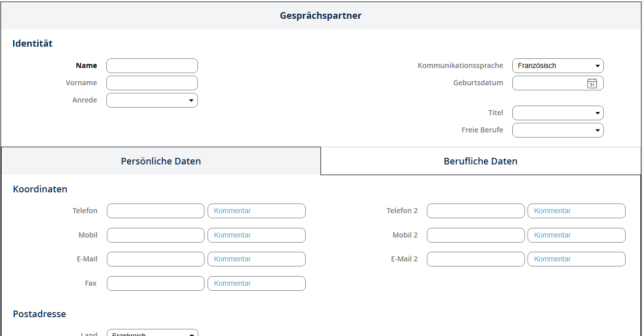Viewport: 643px width, 336px height.
Task: Click the Name input field
Action: [x=152, y=66]
